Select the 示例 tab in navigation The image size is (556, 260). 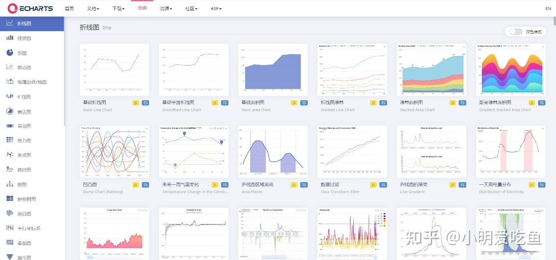(142, 8)
